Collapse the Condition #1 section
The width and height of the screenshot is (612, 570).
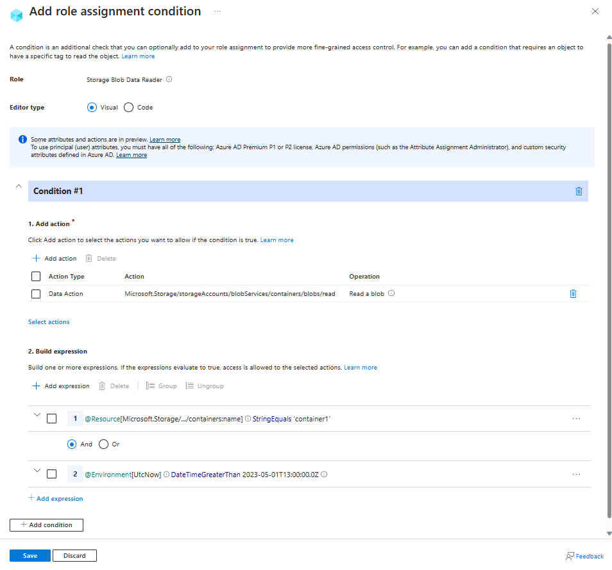pos(19,186)
